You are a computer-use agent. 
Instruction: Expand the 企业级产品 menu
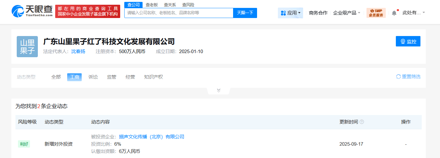coord(347,13)
